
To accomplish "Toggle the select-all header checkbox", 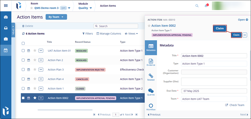I will click(x=23, y=43).
